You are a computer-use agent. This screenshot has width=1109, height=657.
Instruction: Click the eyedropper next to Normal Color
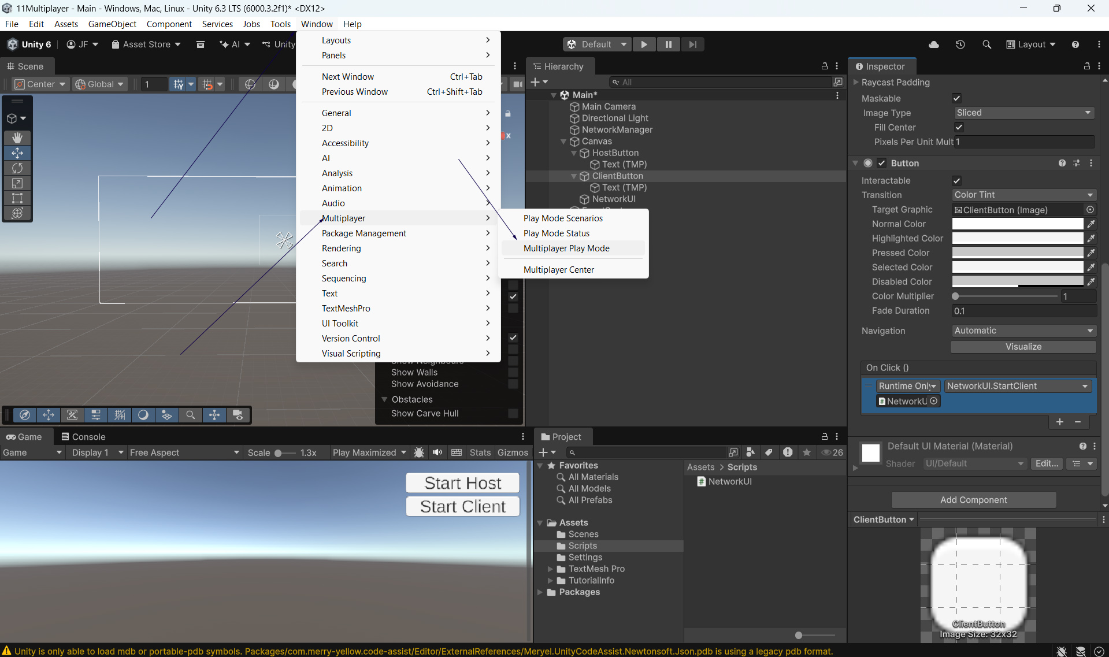[x=1091, y=224]
